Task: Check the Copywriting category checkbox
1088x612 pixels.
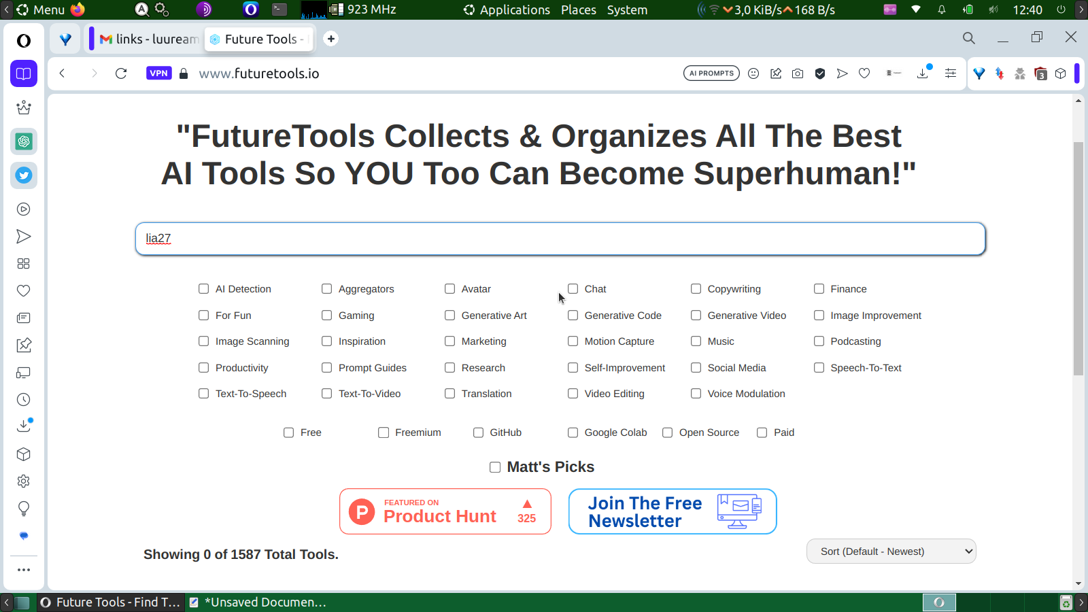Action: (696, 289)
